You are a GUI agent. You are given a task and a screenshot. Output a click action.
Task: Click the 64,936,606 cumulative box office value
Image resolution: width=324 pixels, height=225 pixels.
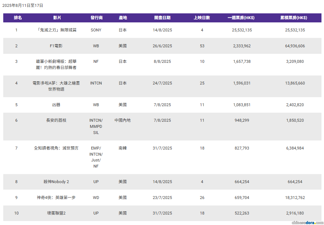coord(295,46)
